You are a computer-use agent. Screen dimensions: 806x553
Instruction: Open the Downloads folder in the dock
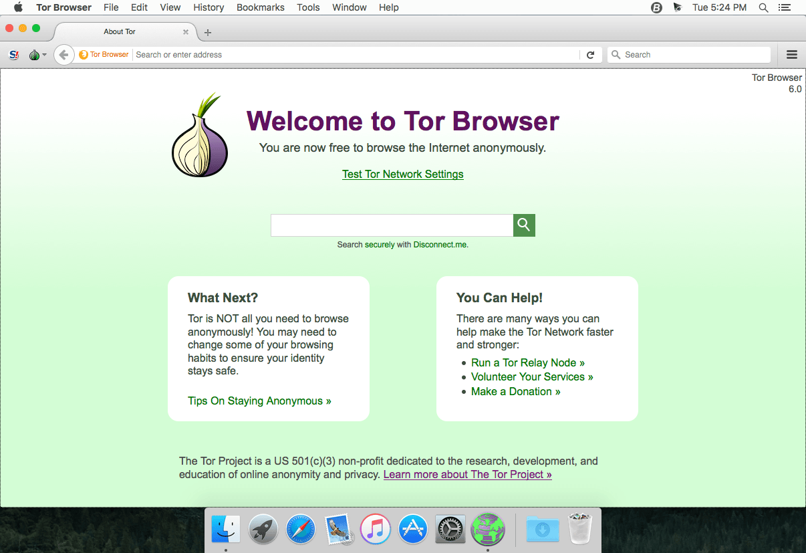(x=543, y=529)
